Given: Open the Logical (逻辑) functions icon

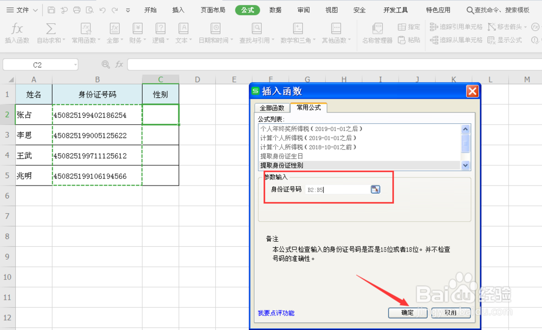Looking at the screenshot, I should 160,29.
